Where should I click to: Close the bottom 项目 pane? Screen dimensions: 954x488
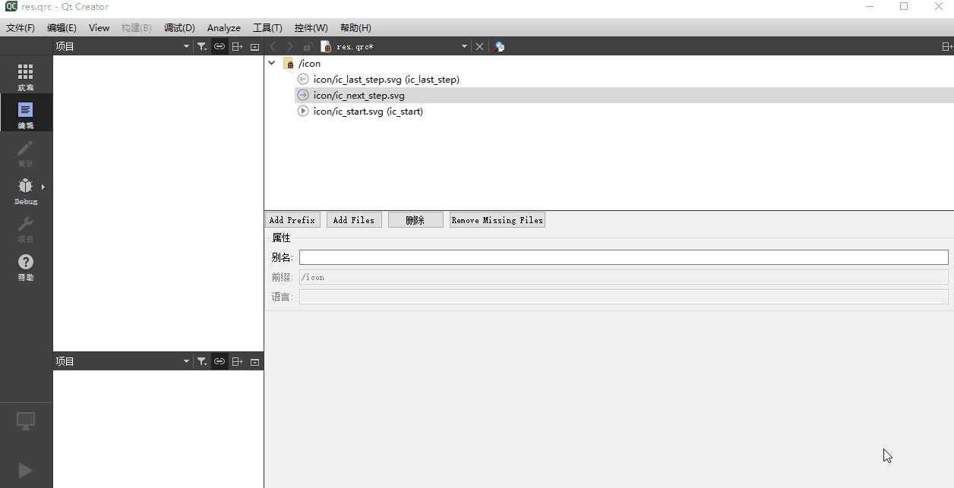coord(255,362)
